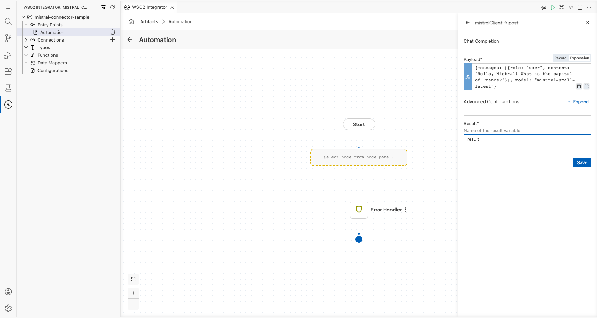Split the editor to the right
Image resolution: width=597 pixels, height=318 pixels.
pos(580,7)
